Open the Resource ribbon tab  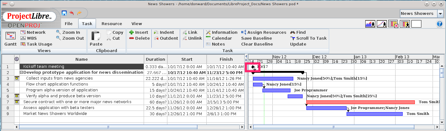(112, 24)
